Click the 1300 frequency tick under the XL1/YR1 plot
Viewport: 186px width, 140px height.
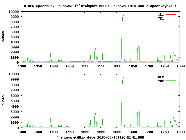click(22, 66)
